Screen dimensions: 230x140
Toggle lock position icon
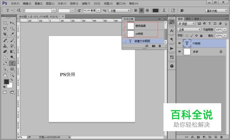(196, 36)
